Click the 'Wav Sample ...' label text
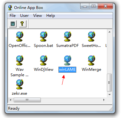Image resolution: width=121 pixels, height=118 pixels. (x=19, y=72)
